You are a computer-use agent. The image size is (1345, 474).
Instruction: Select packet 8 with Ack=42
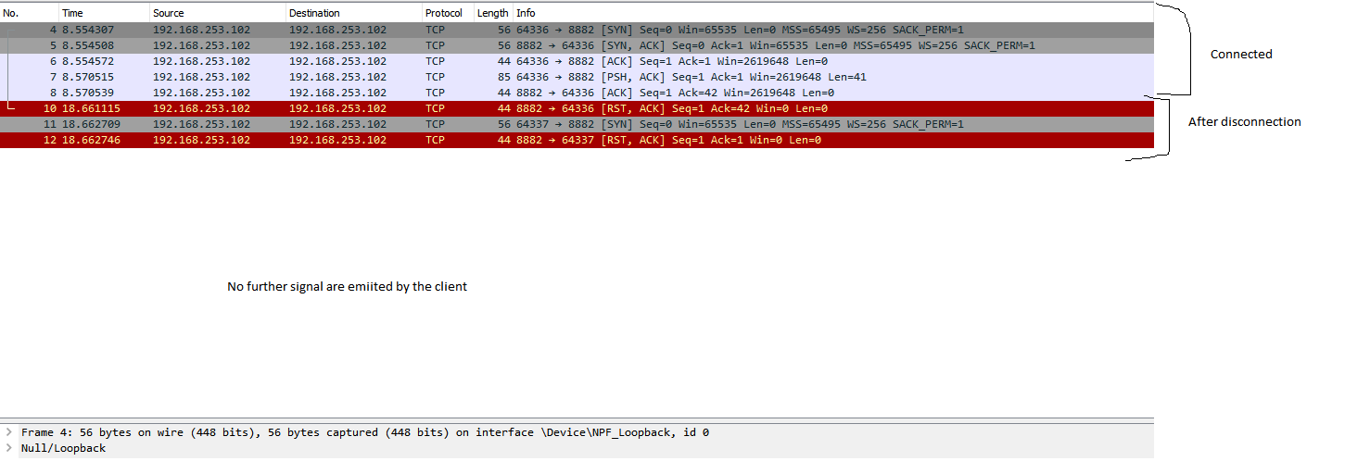[577, 93]
